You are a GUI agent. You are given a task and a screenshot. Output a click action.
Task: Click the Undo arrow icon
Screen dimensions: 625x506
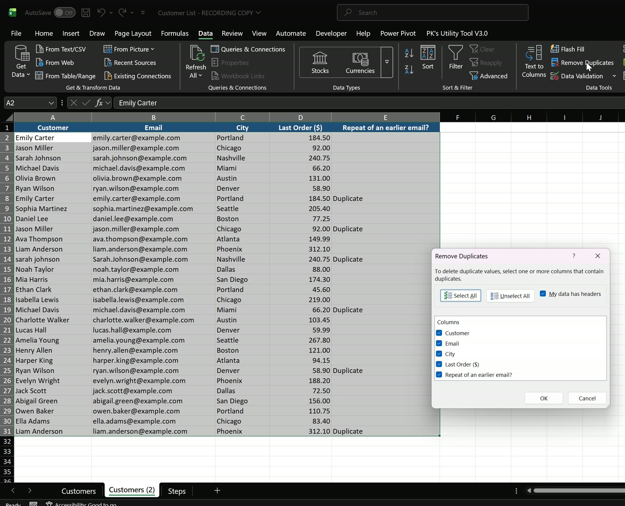pyautogui.click(x=101, y=13)
